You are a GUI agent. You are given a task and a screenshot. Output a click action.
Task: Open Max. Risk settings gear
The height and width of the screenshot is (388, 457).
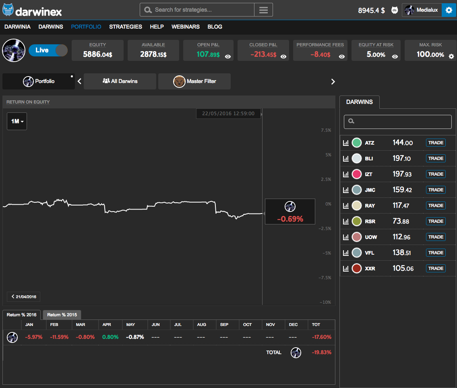[x=451, y=57]
